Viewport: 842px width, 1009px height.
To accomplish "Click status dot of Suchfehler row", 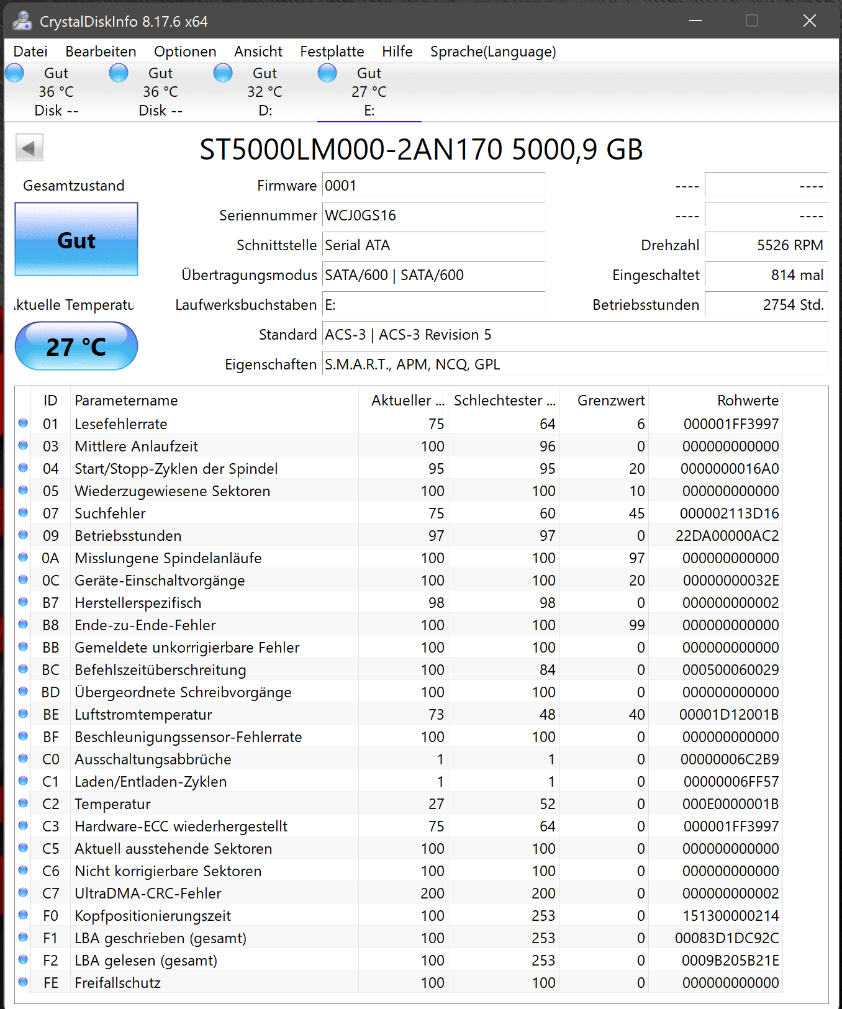I will 23,512.
